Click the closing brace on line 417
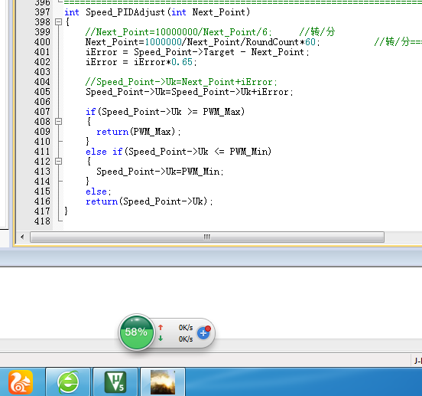422x396 pixels. click(67, 211)
